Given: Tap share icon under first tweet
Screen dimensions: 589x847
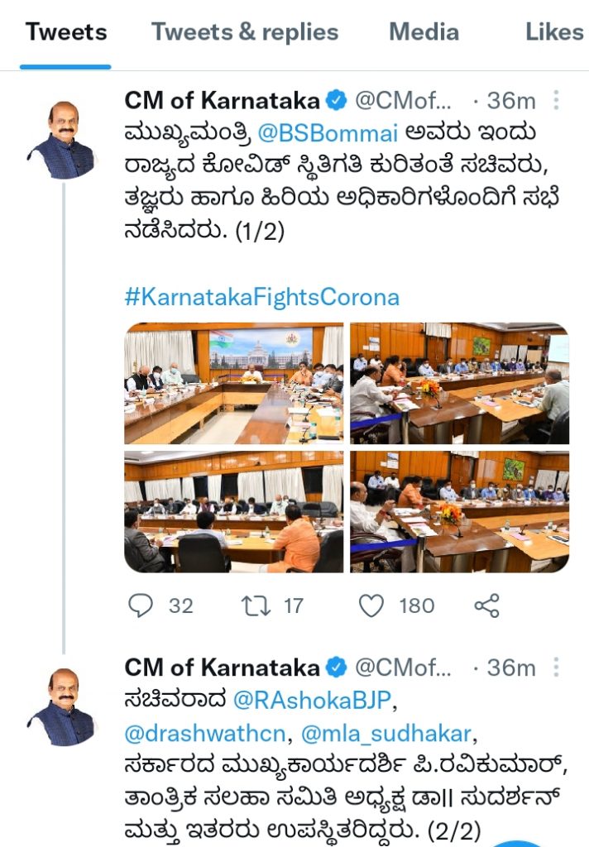Looking at the screenshot, I should click(x=487, y=605).
